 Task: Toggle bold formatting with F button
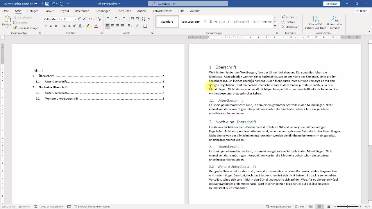(46, 26)
